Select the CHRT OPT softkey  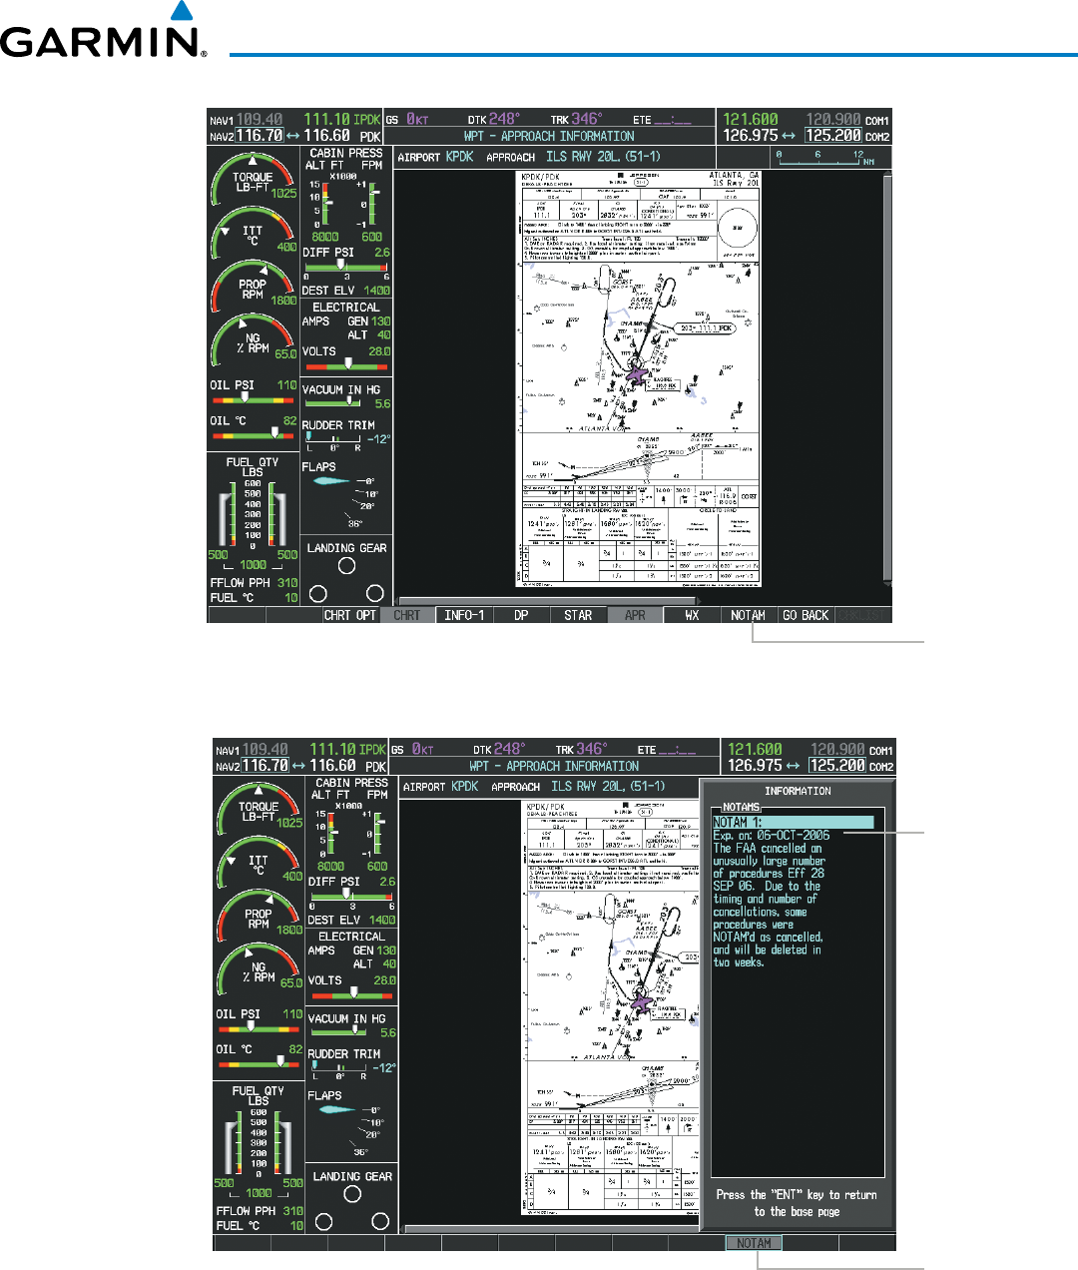[x=349, y=615]
